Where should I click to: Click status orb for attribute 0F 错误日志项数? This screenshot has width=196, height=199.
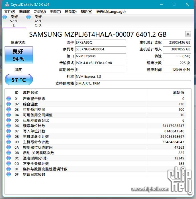click(x=9, y=174)
